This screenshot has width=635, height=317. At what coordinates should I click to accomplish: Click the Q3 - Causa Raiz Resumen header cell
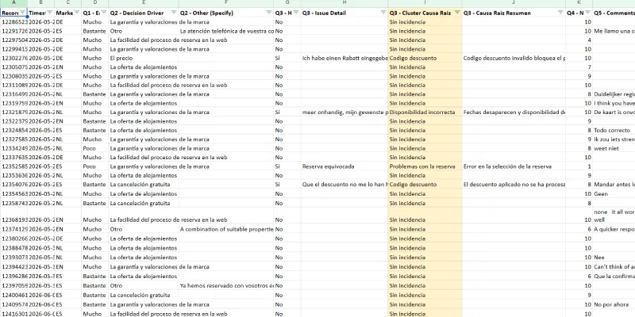point(514,13)
